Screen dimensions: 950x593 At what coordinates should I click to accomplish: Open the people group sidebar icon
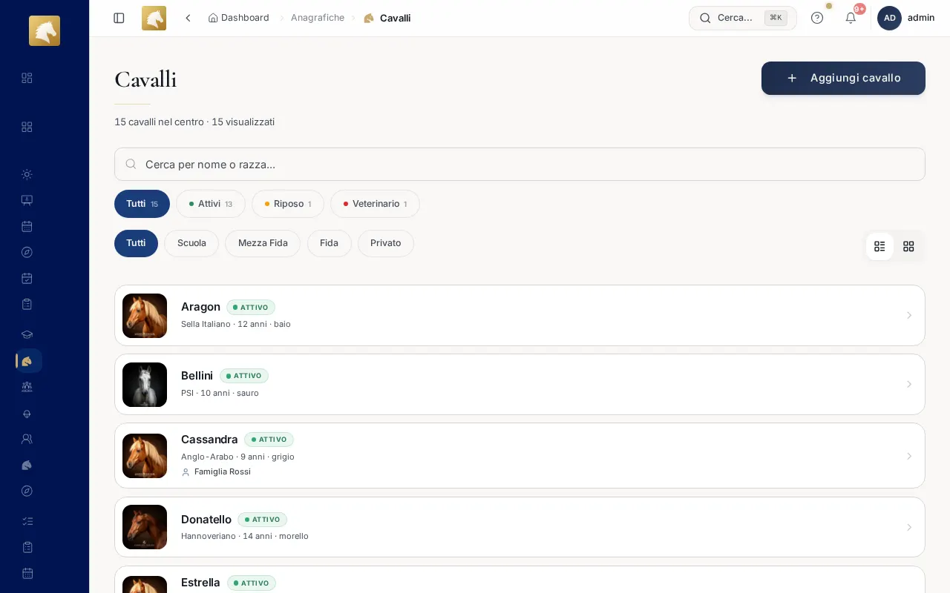pos(27,386)
